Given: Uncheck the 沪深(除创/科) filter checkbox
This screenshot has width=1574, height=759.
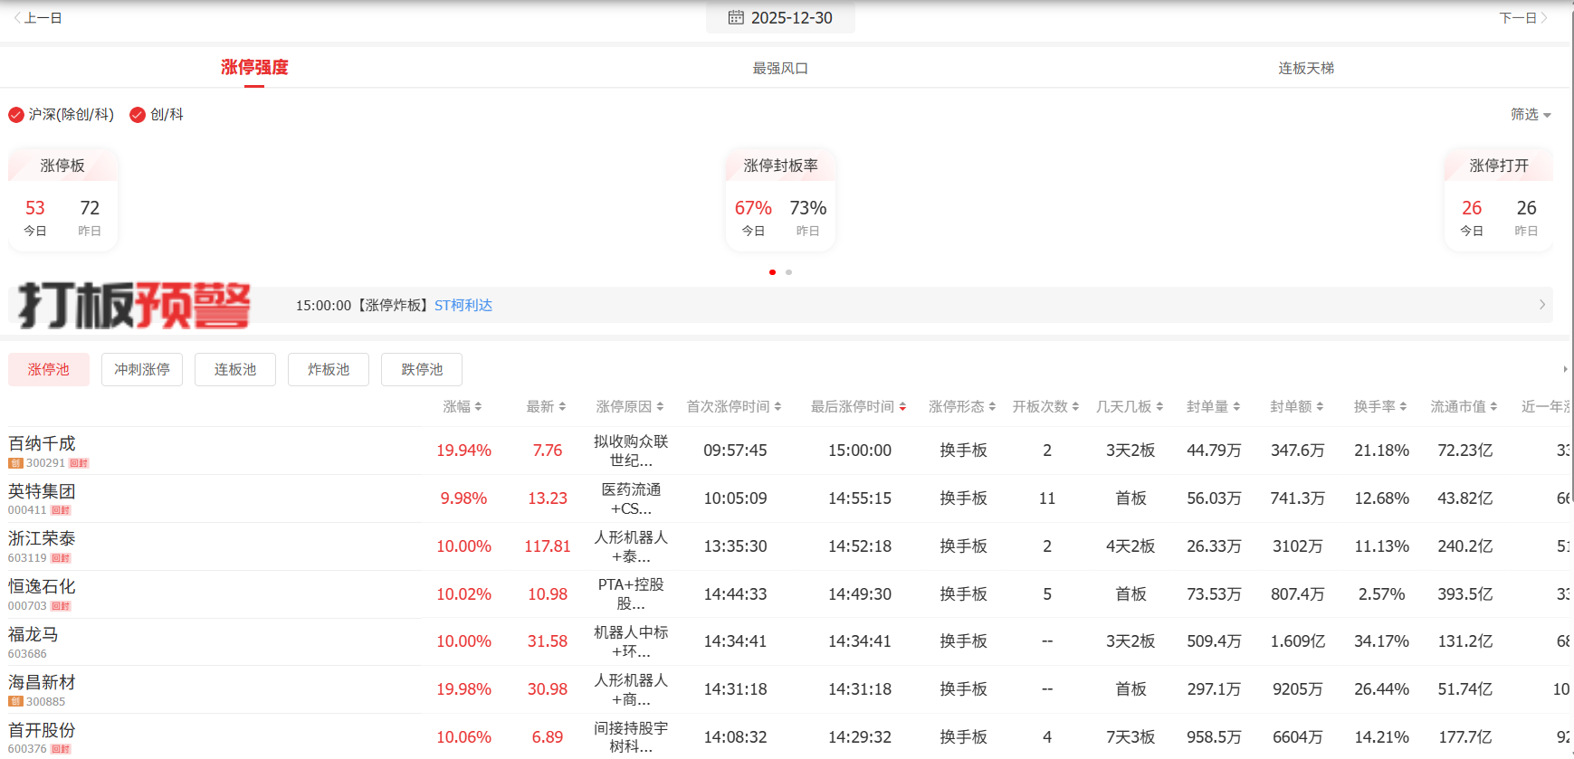Looking at the screenshot, I should (x=16, y=115).
